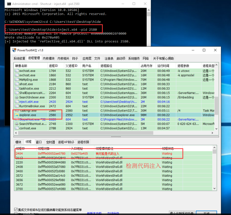Click the PowerTool shield icon in title bar
Image resolution: width=231 pixels, height=215 pixels.
pyautogui.click(x=14, y=50)
